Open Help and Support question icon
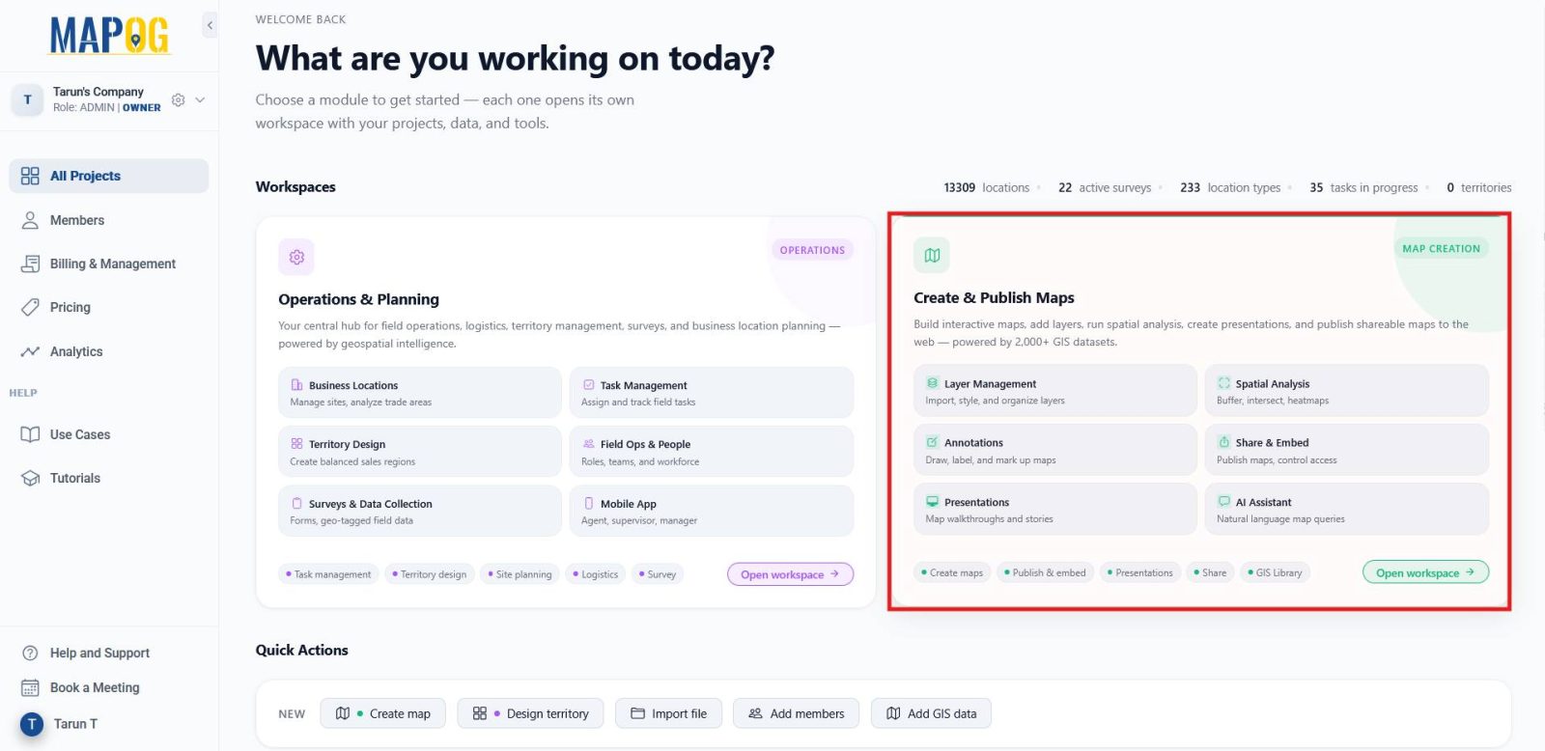 tap(30, 653)
